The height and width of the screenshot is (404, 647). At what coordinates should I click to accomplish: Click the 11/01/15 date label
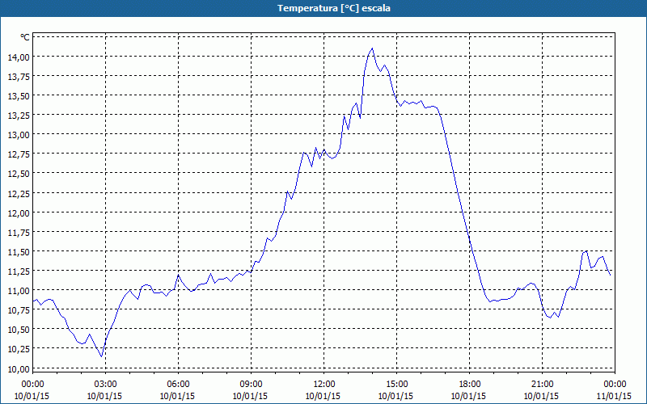point(615,396)
